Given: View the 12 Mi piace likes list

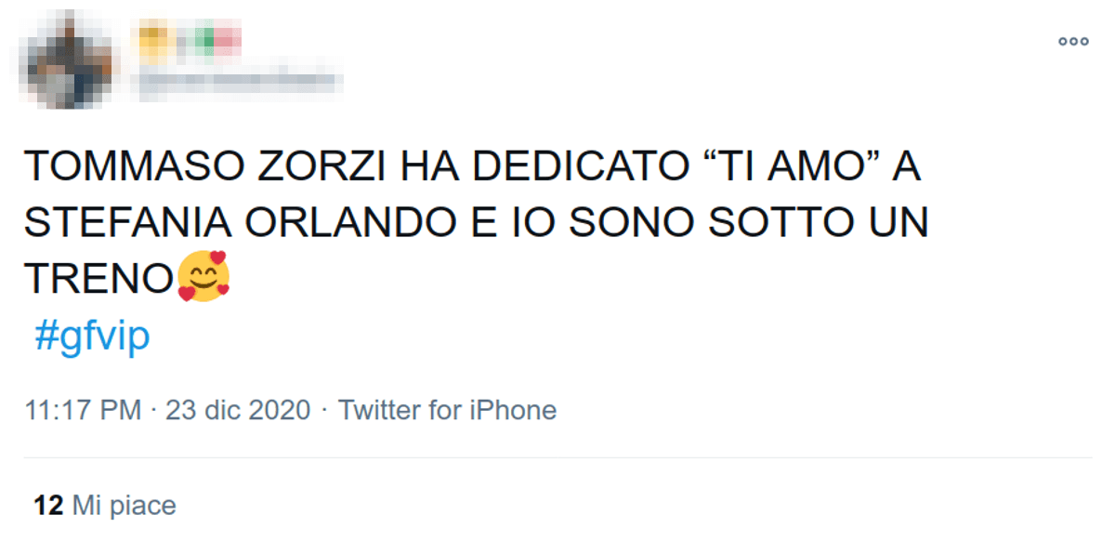Looking at the screenshot, I should coord(105,505).
